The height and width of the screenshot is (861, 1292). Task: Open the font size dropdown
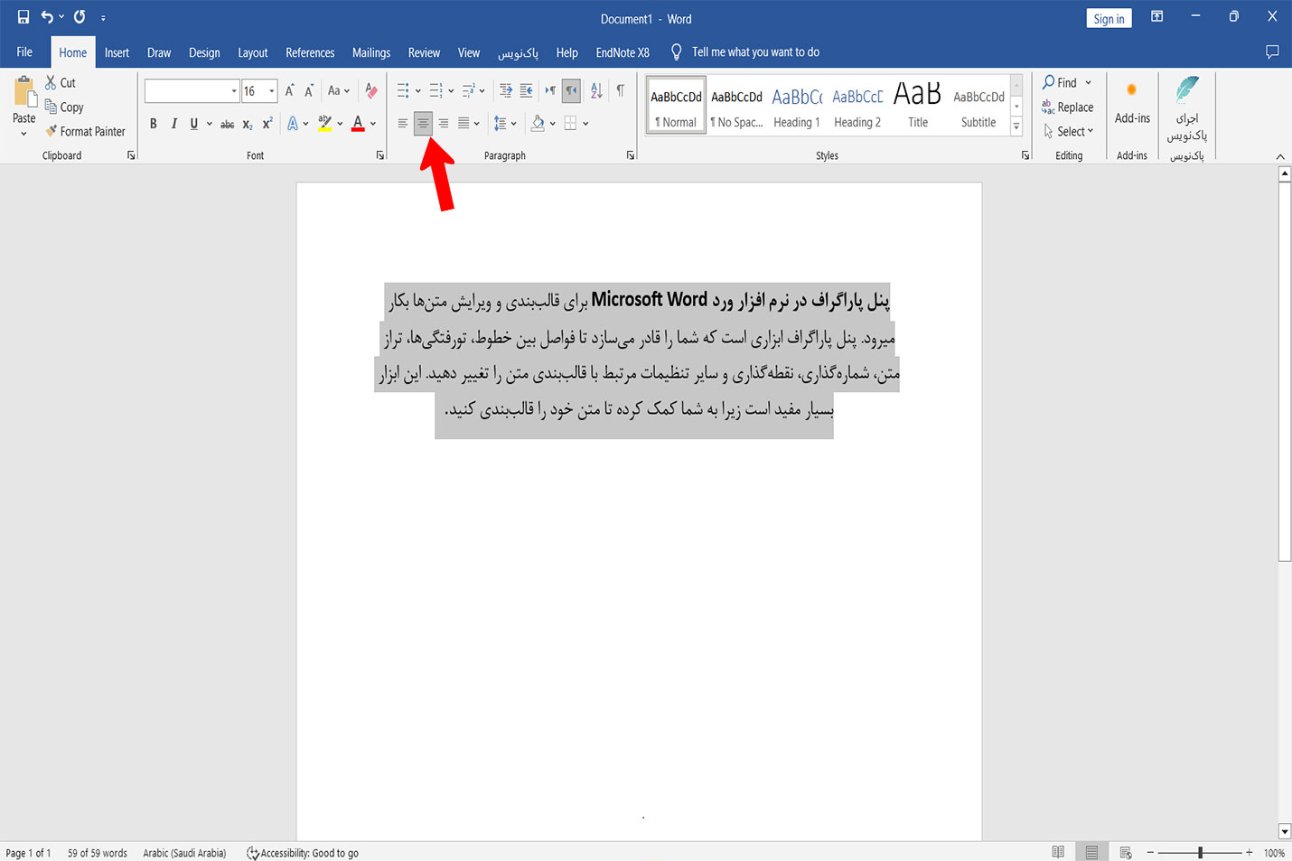(x=271, y=91)
